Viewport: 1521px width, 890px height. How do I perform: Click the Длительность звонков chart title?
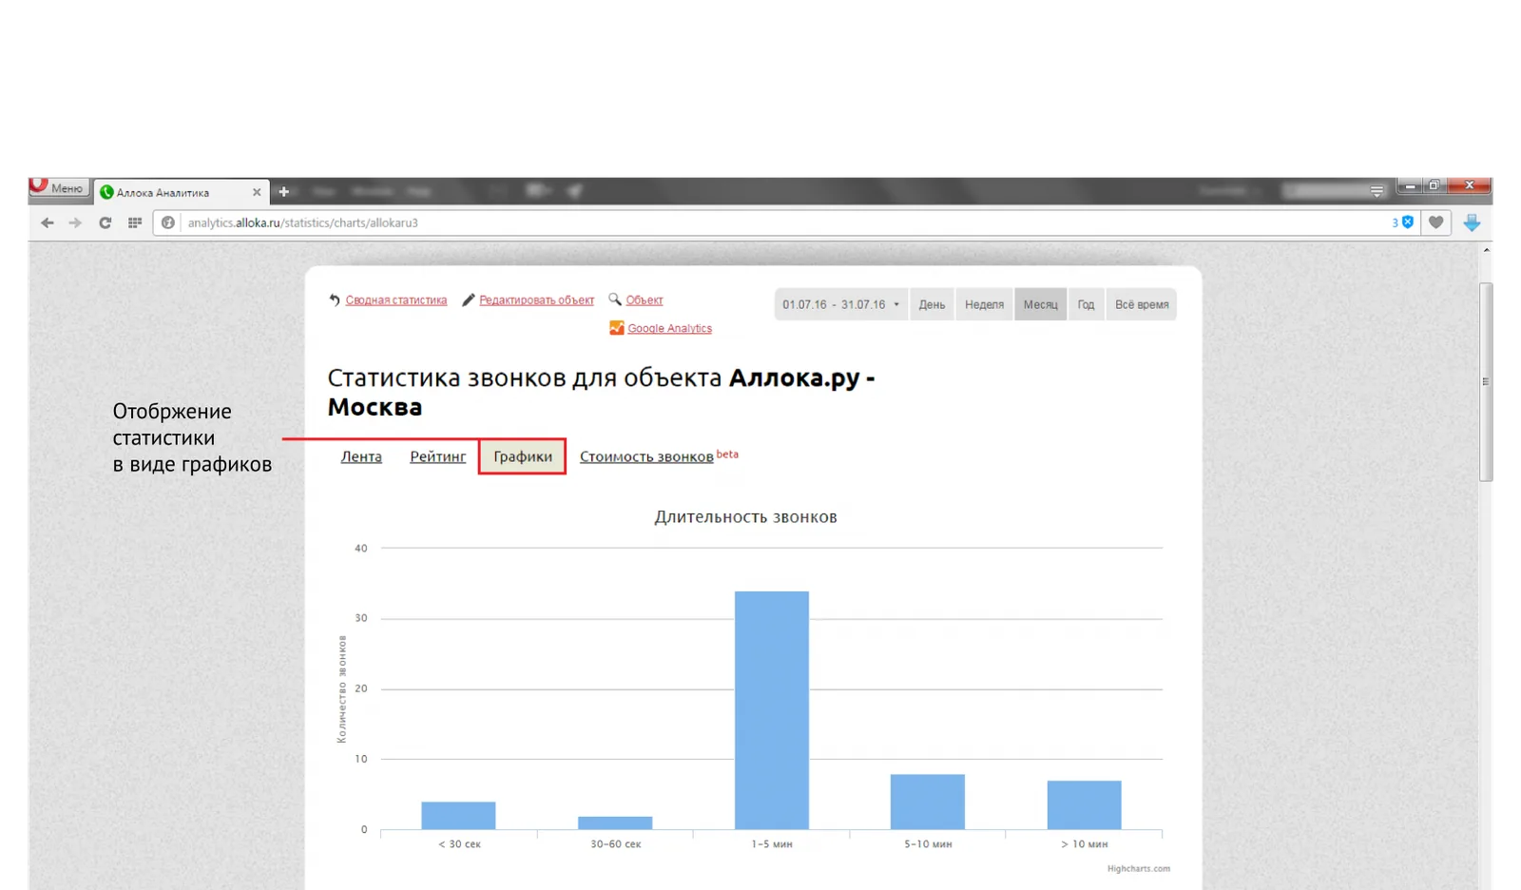[745, 517]
